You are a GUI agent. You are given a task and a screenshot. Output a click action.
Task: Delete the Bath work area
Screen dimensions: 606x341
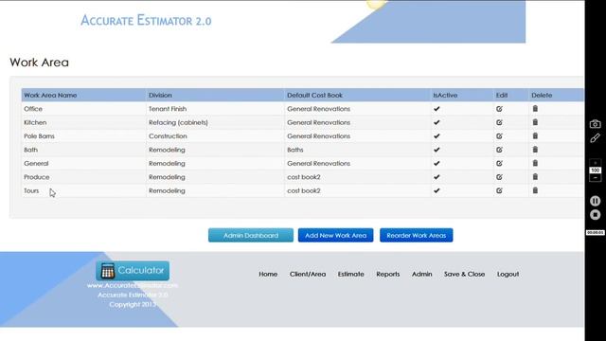tap(535, 150)
